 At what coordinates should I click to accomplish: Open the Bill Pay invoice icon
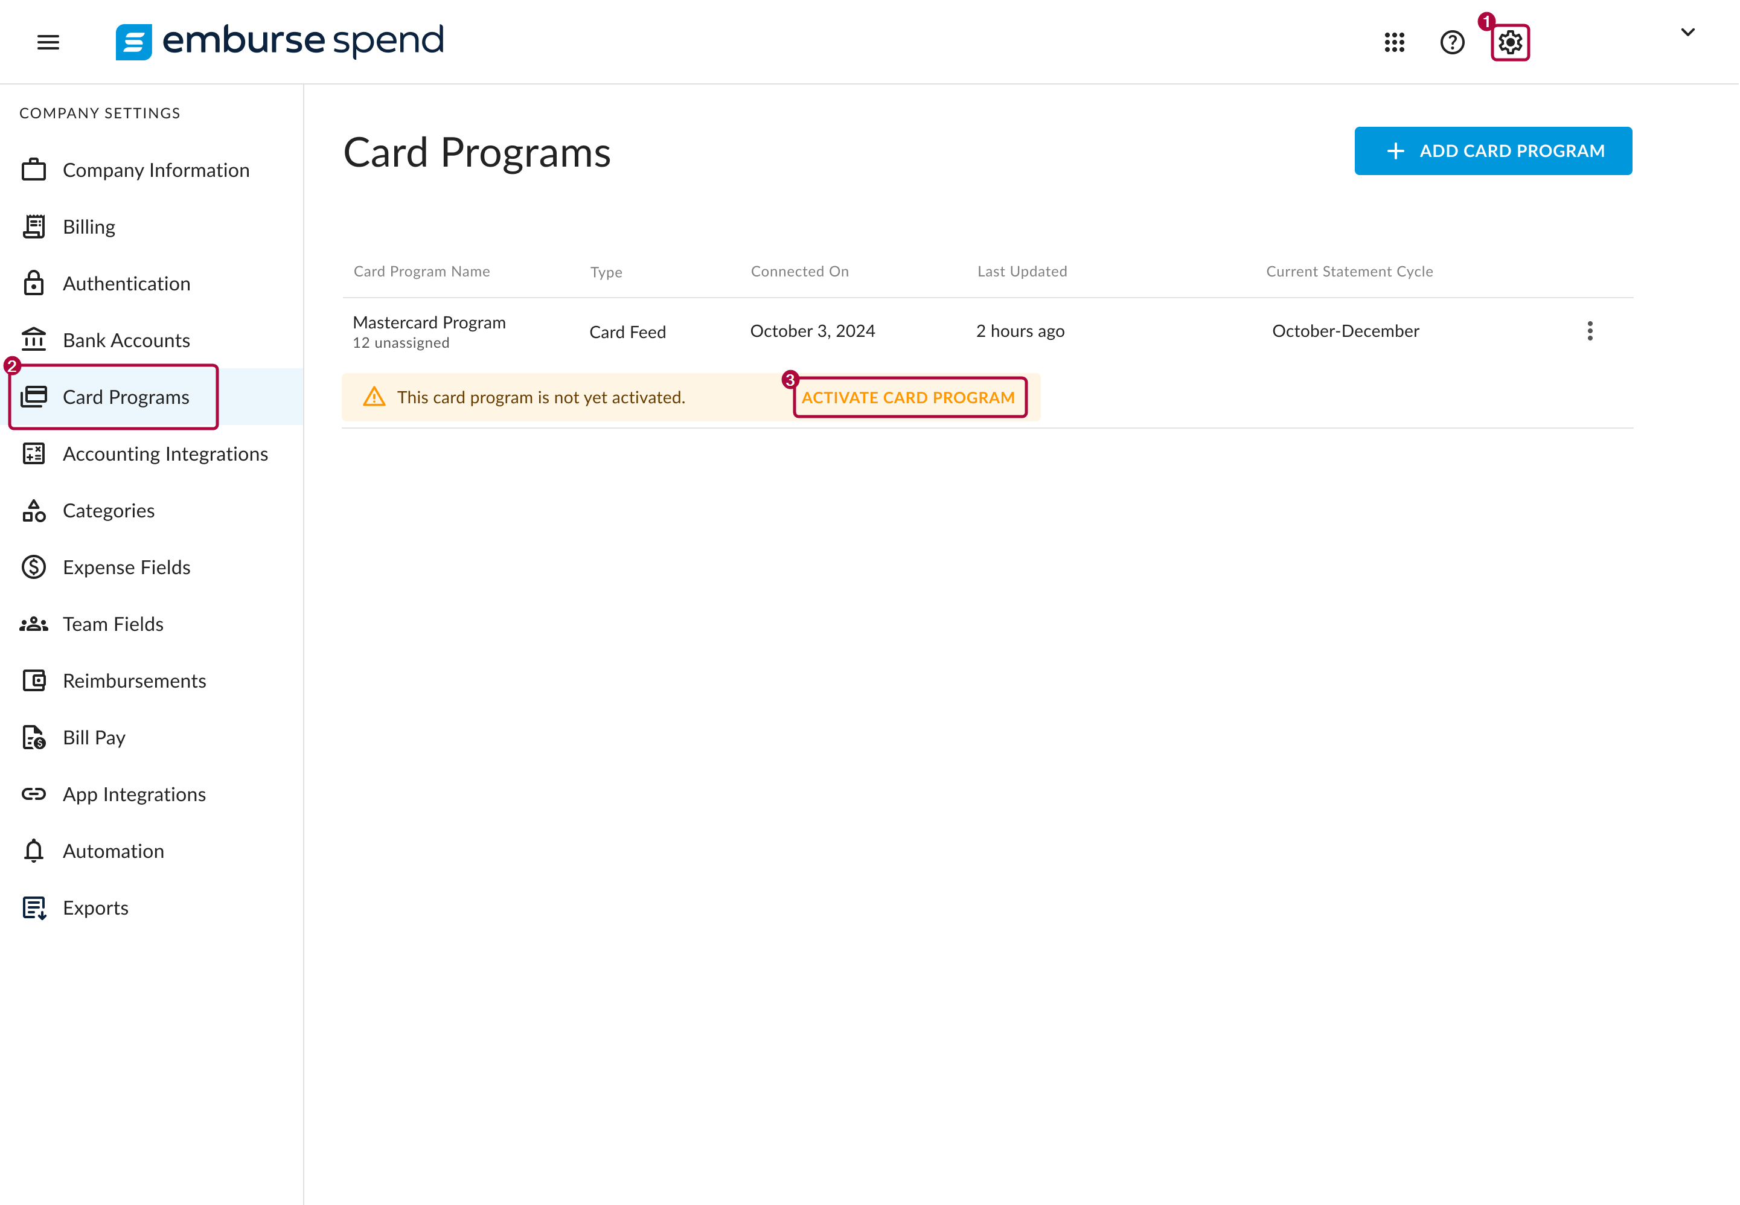coord(34,738)
